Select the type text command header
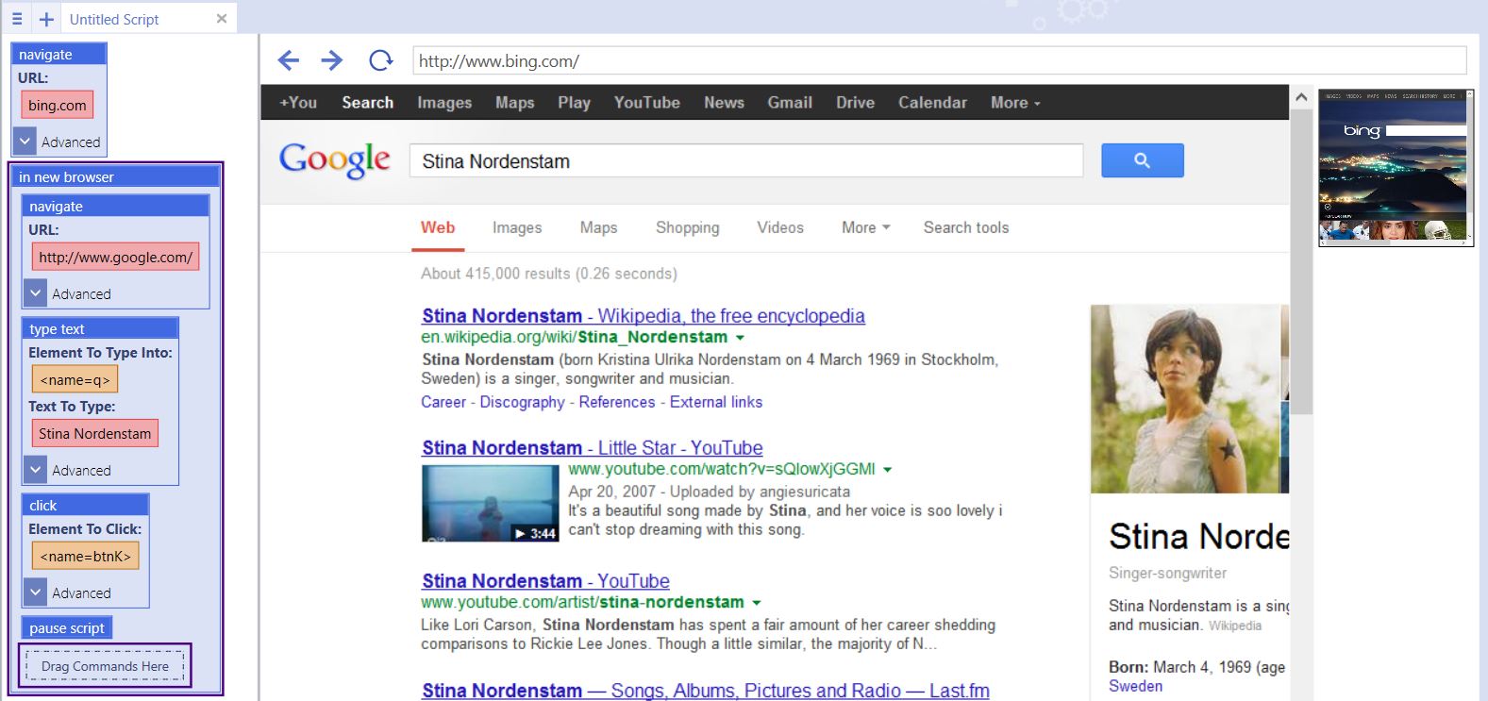The height and width of the screenshot is (701, 1488). point(100,328)
